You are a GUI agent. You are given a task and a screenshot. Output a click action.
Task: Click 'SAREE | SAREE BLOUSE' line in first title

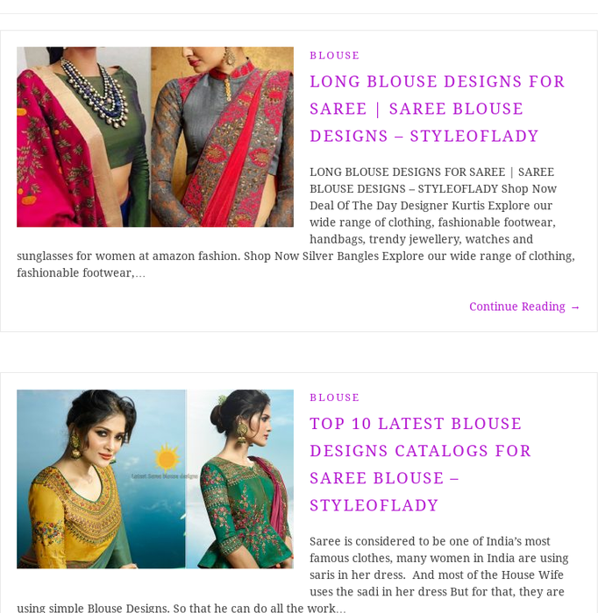[x=416, y=109]
